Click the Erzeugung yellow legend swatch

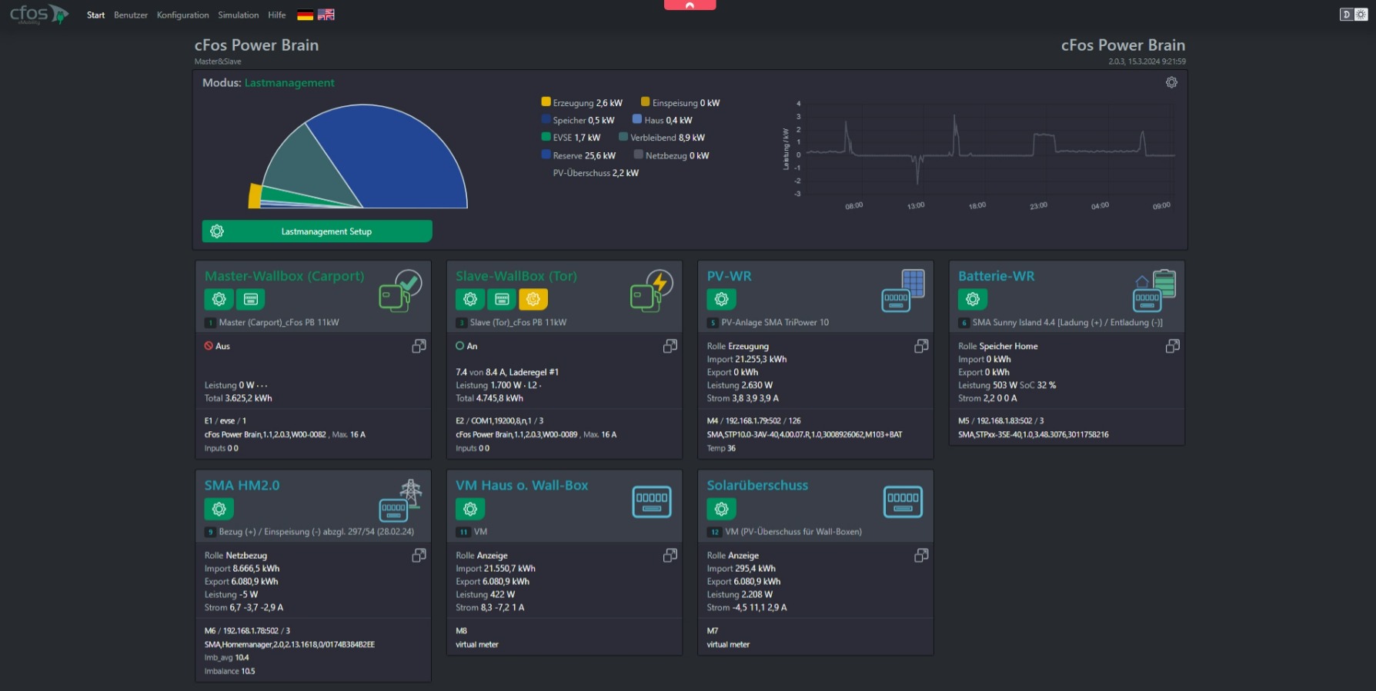pyautogui.click(x=546, y=101)
